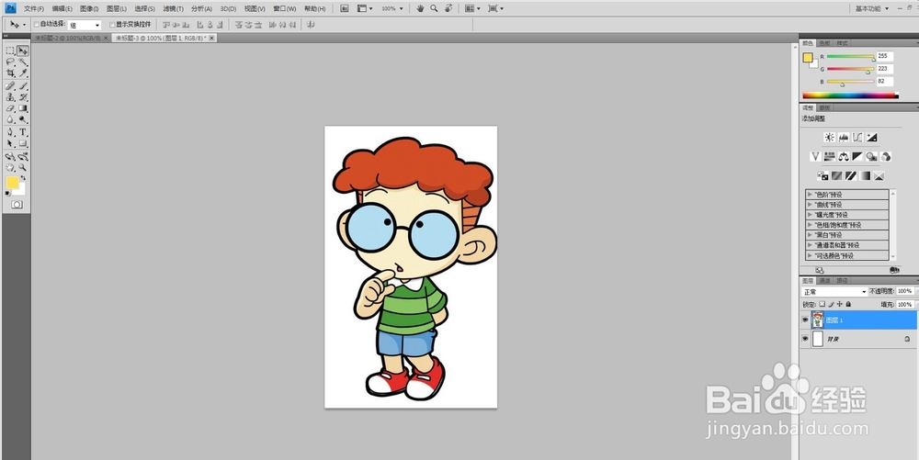919x460 pixels.
Task: Select the Brush tool
Action: coord(23,86)
